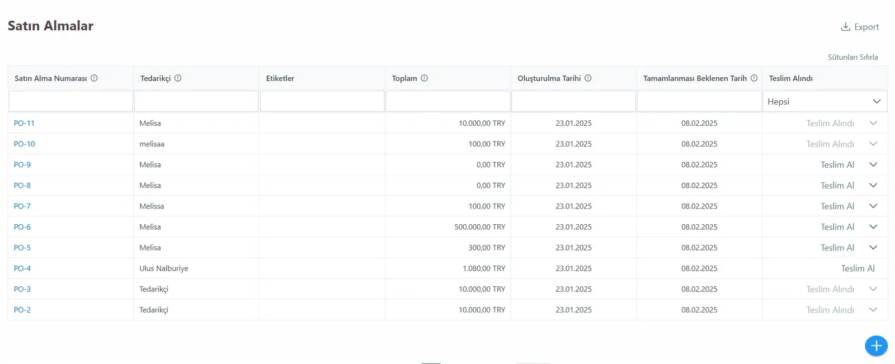The image size is (895, 364).
Task: Open chevron next to PO-11 Teslim Alındı
Action: point(873,123)
